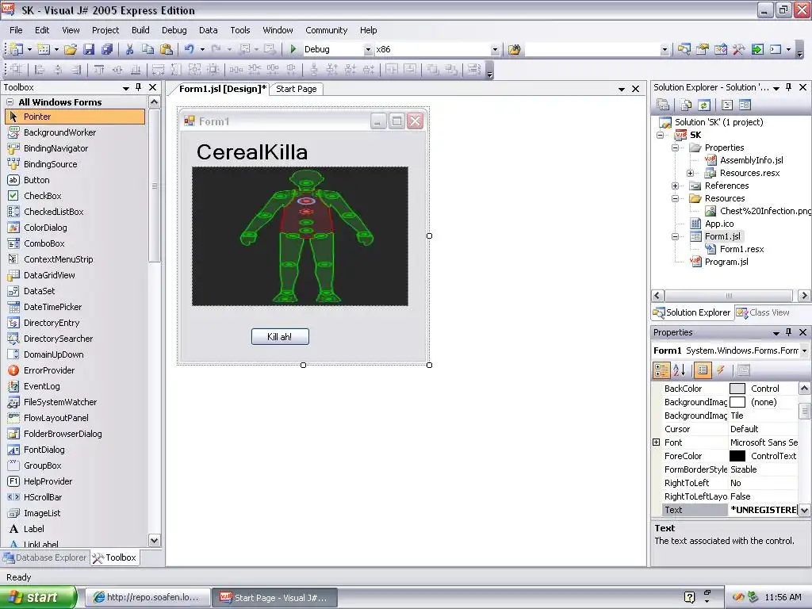
Task: Open Object Browser from toolbar icon
Action: [x=720, y=49]
